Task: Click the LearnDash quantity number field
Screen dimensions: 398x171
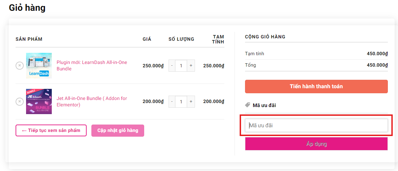Action: tap(181, 66)
